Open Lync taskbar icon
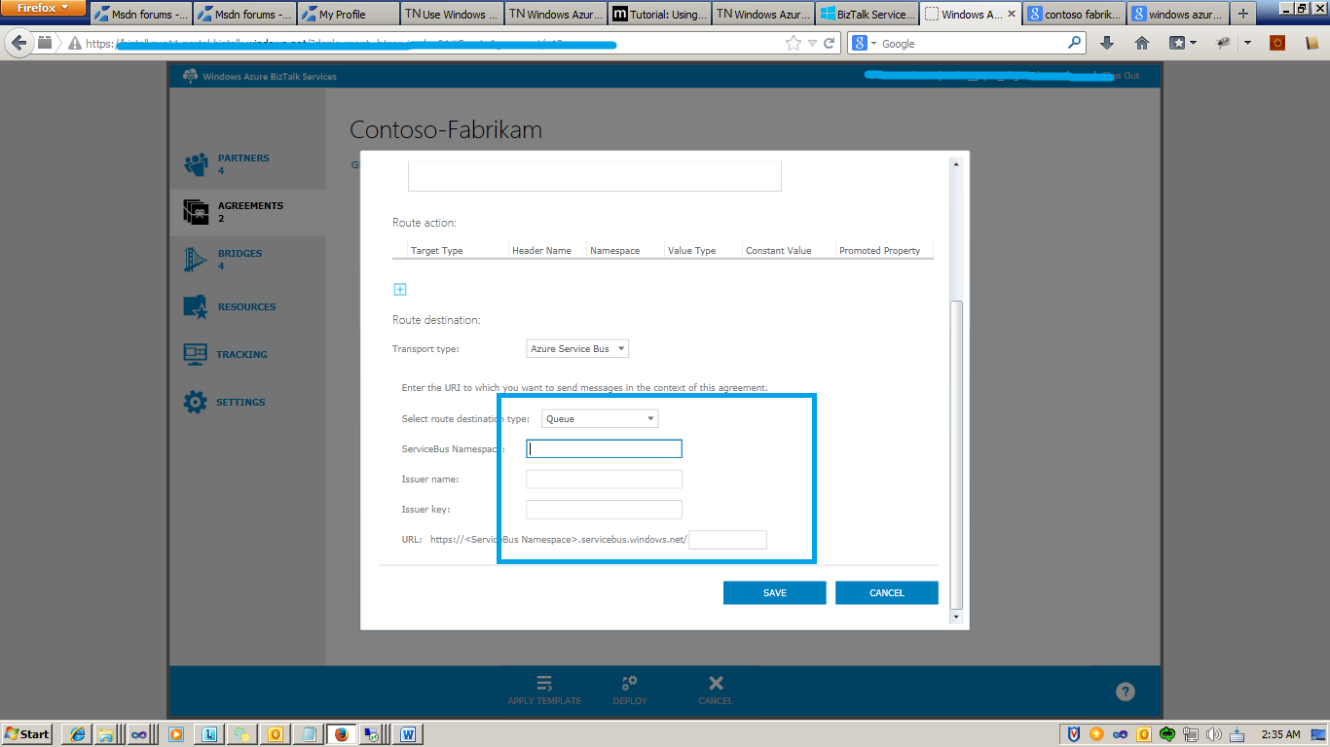 coord(209,734)
